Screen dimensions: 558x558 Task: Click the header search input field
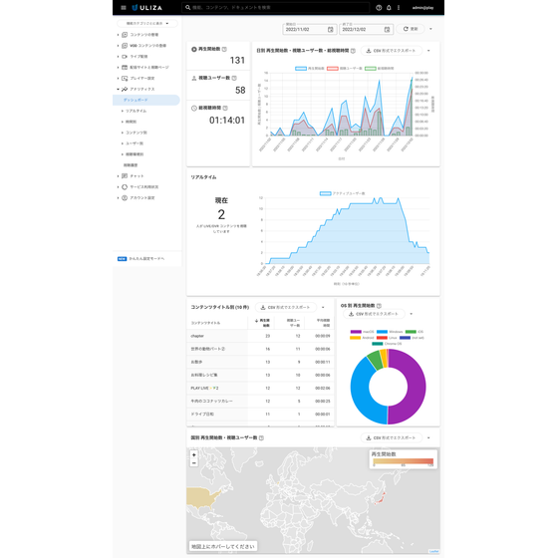click(276, 8)
